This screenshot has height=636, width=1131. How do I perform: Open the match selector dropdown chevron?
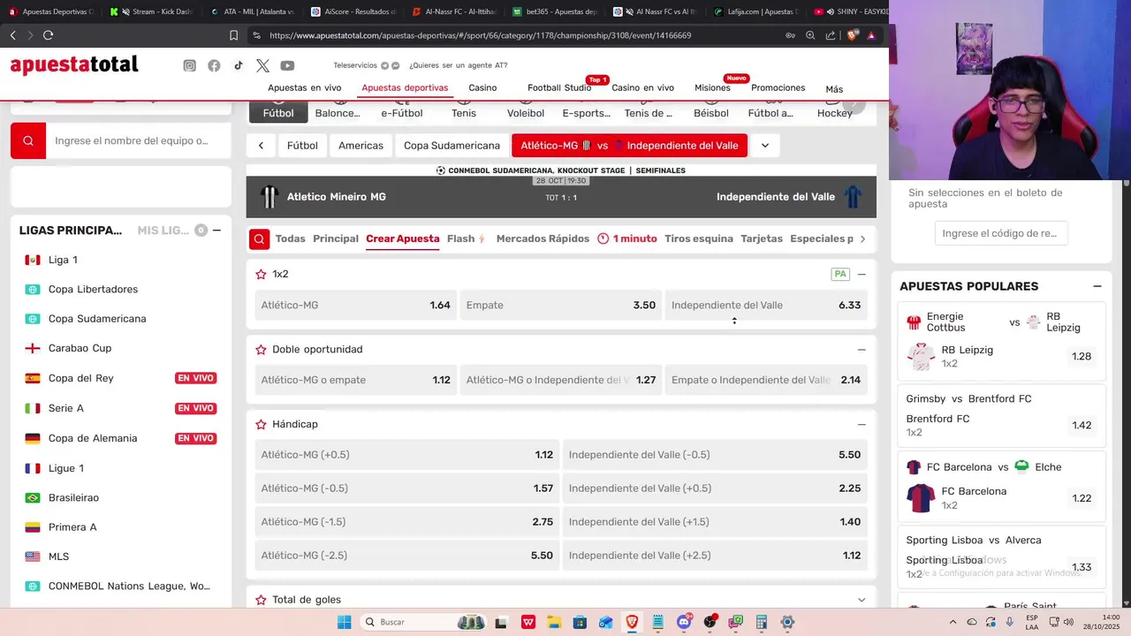click(x=765, y=145)
